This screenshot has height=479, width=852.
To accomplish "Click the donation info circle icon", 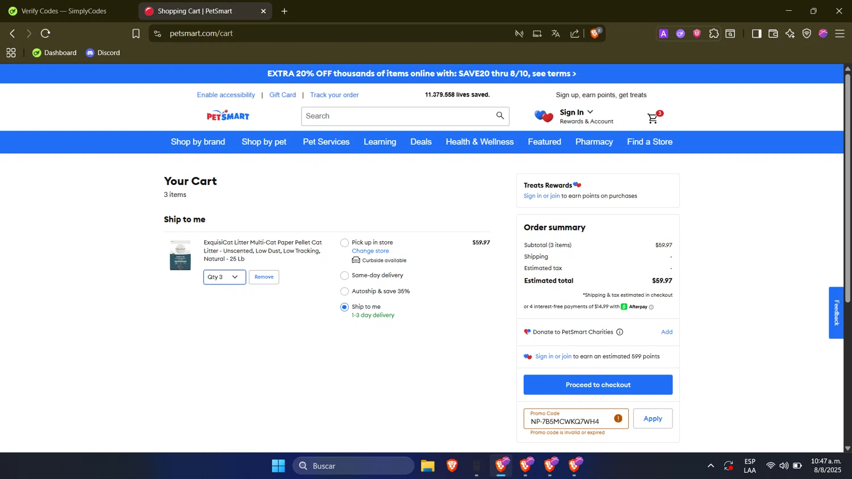I will [x=620, y=332].
